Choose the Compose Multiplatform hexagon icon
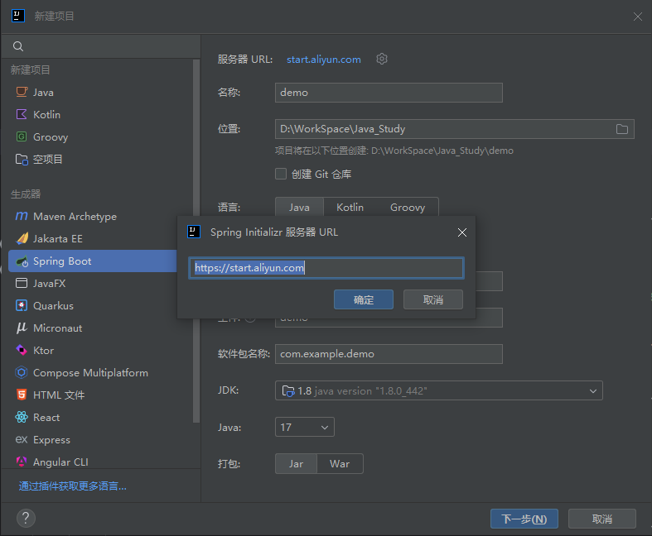This screenshot has height=536, width=652. click(x=22, y=372)
